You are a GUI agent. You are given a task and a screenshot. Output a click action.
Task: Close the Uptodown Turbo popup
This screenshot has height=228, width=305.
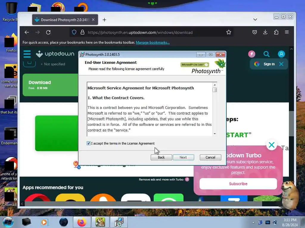click(x=272, y=145)
